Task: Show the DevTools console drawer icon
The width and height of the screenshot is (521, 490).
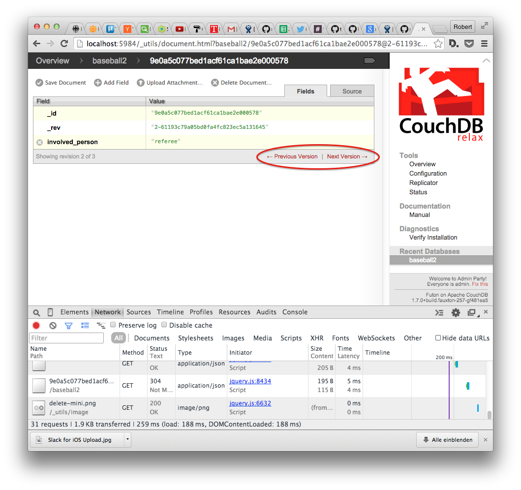Action: click(439, 312)
